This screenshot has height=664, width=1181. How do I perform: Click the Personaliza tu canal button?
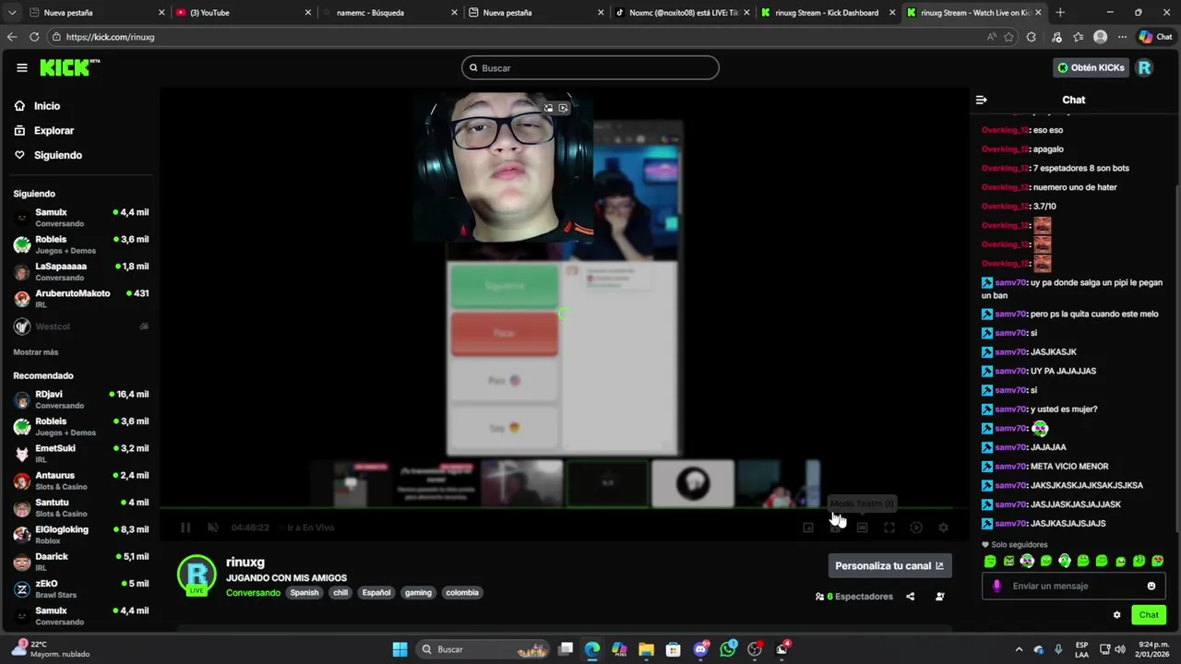(x=889, y=566)
